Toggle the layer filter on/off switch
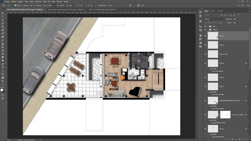 [238, 15]
